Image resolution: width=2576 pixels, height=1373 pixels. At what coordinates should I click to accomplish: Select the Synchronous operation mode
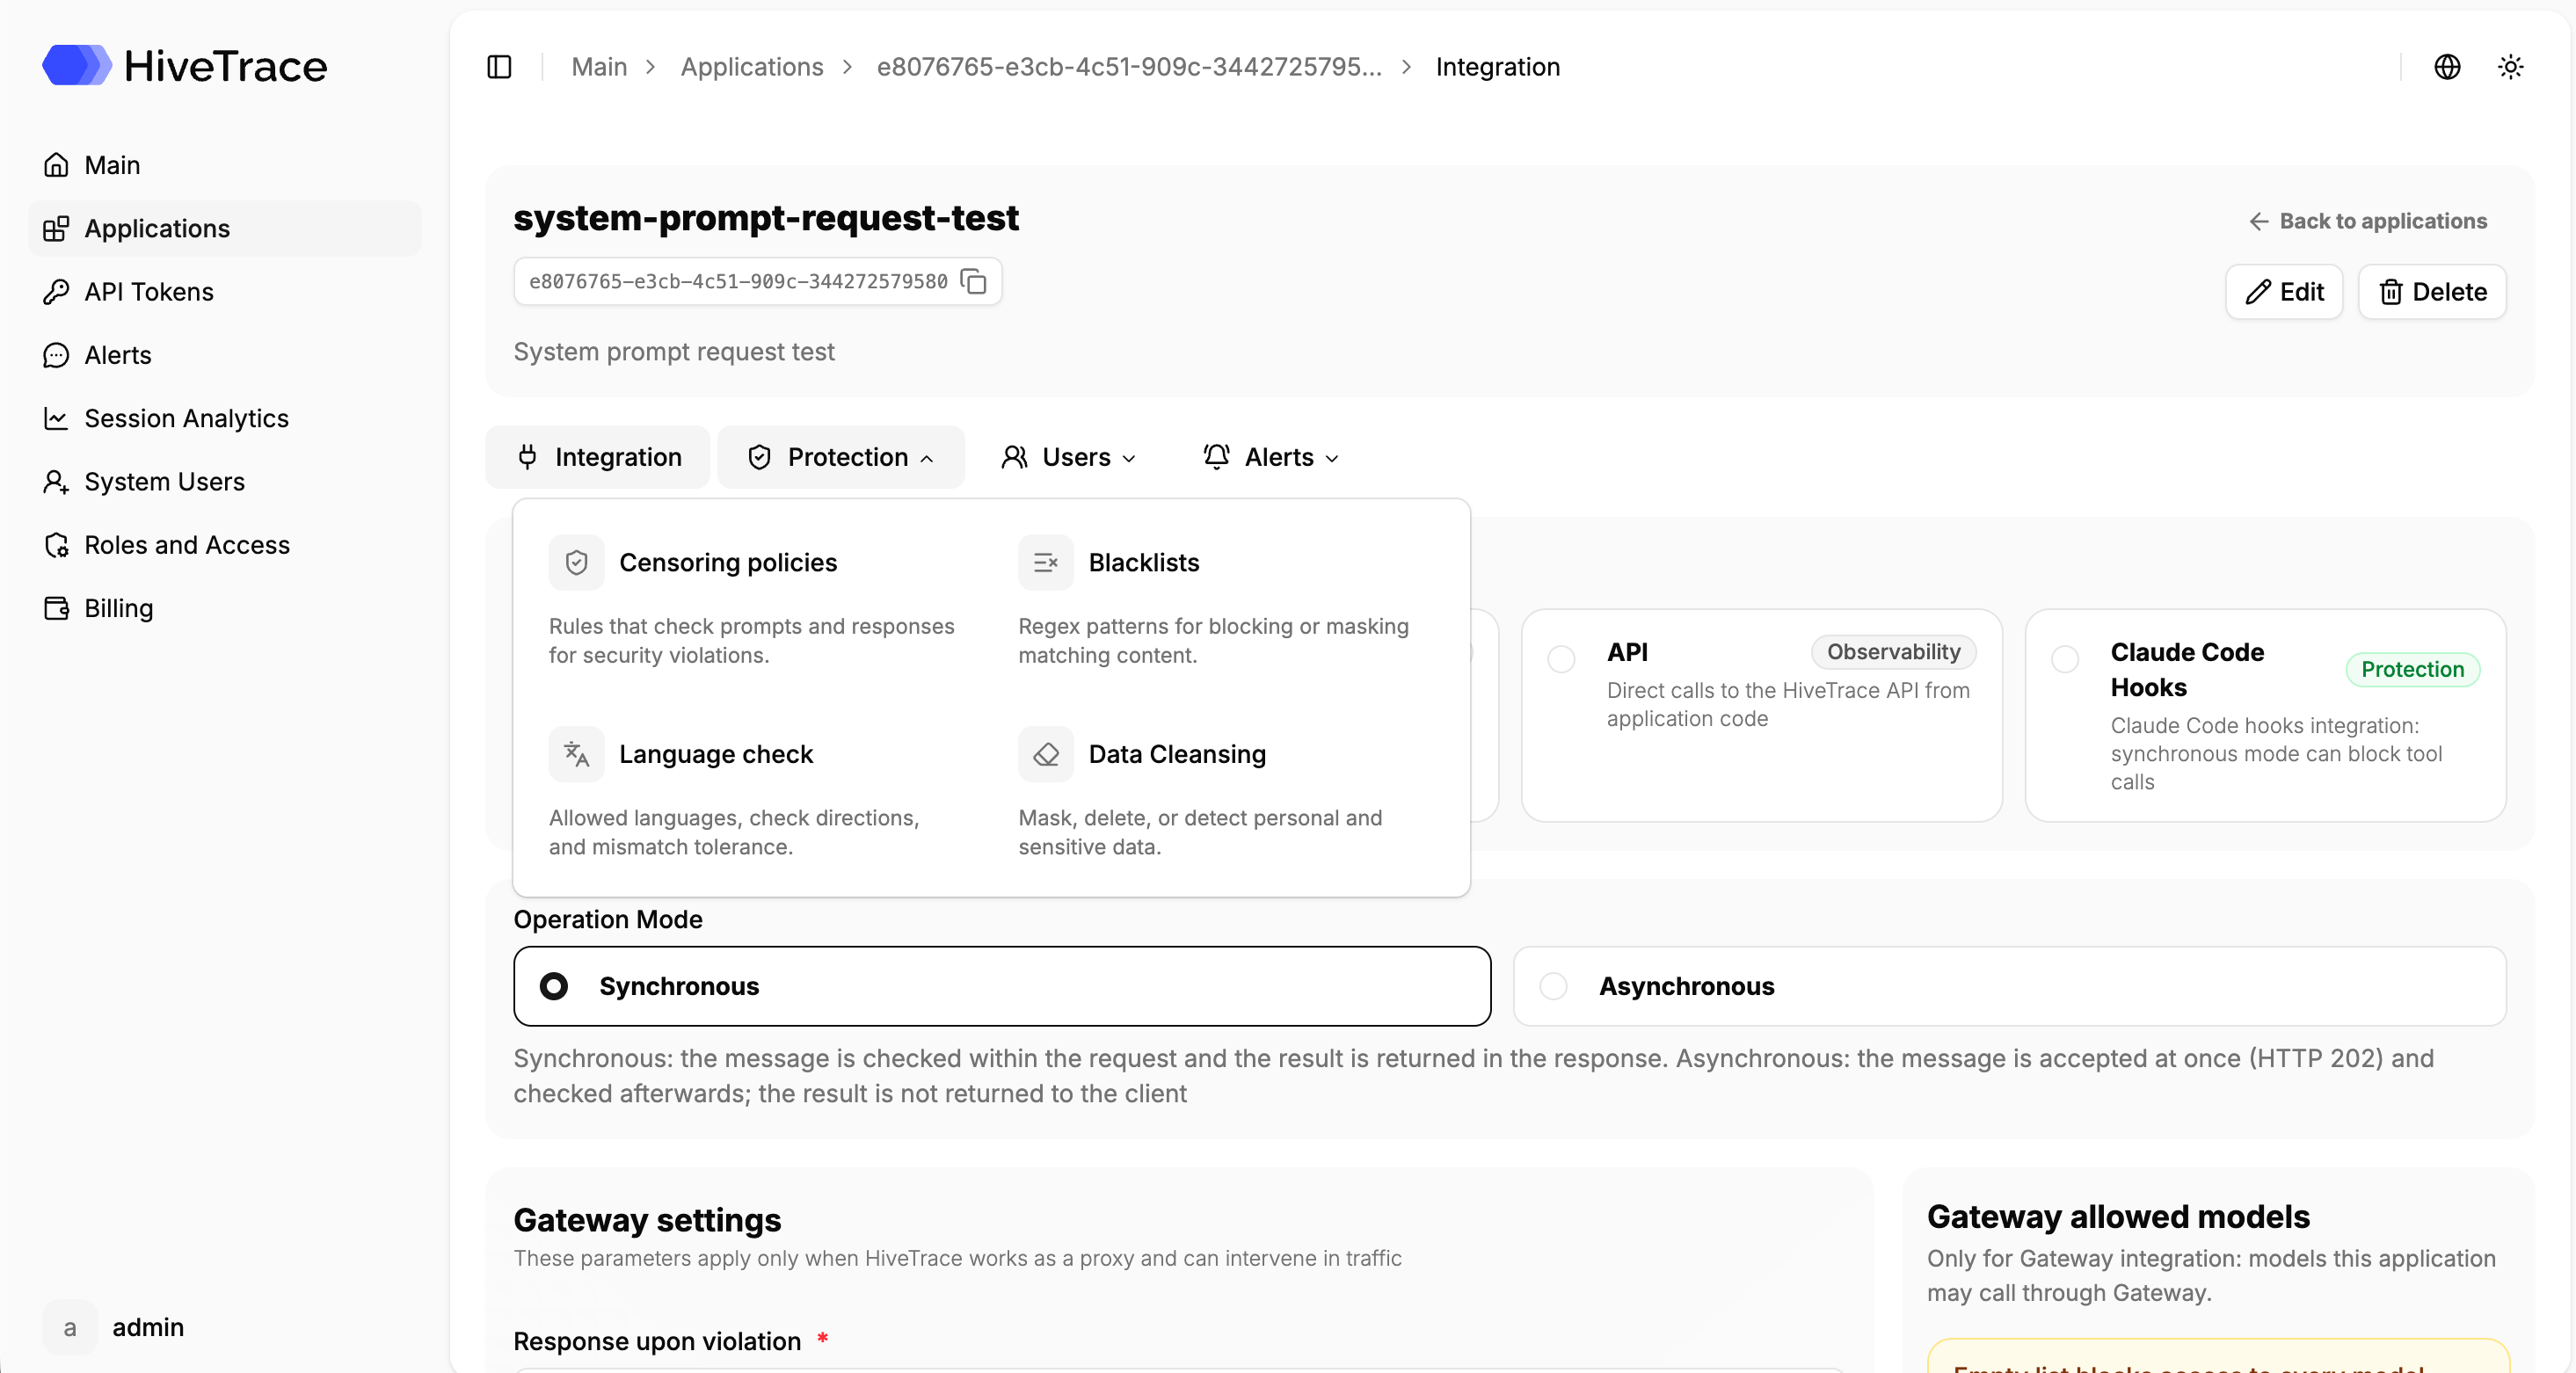[x=1002, y=986]
